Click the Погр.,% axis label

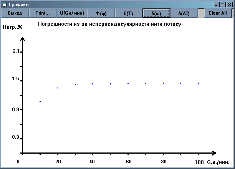pyautogui.click(x=13, y=27)
